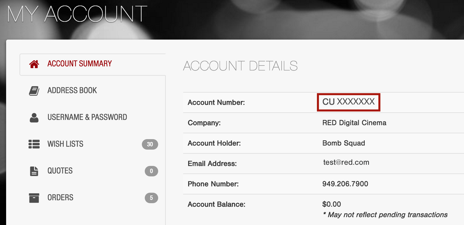Show the Orders list
The width and height of the screenshot is (464, 225).
coord(60,198)
